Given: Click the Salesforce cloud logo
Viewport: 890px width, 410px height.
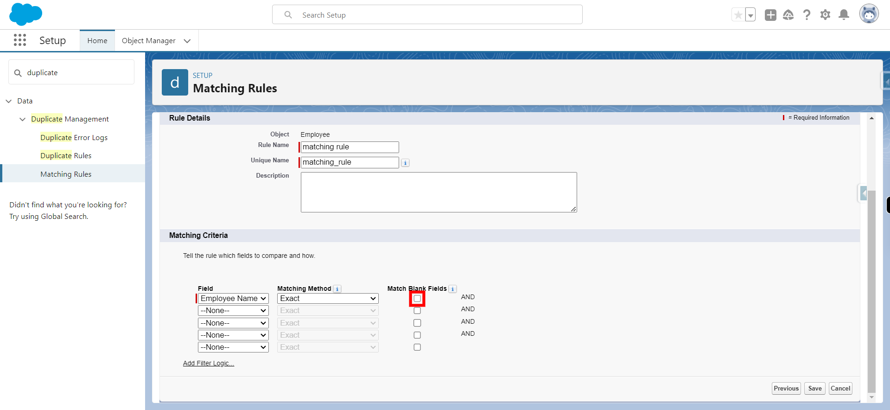Looking at the screenshot, I should coord(25,14).
